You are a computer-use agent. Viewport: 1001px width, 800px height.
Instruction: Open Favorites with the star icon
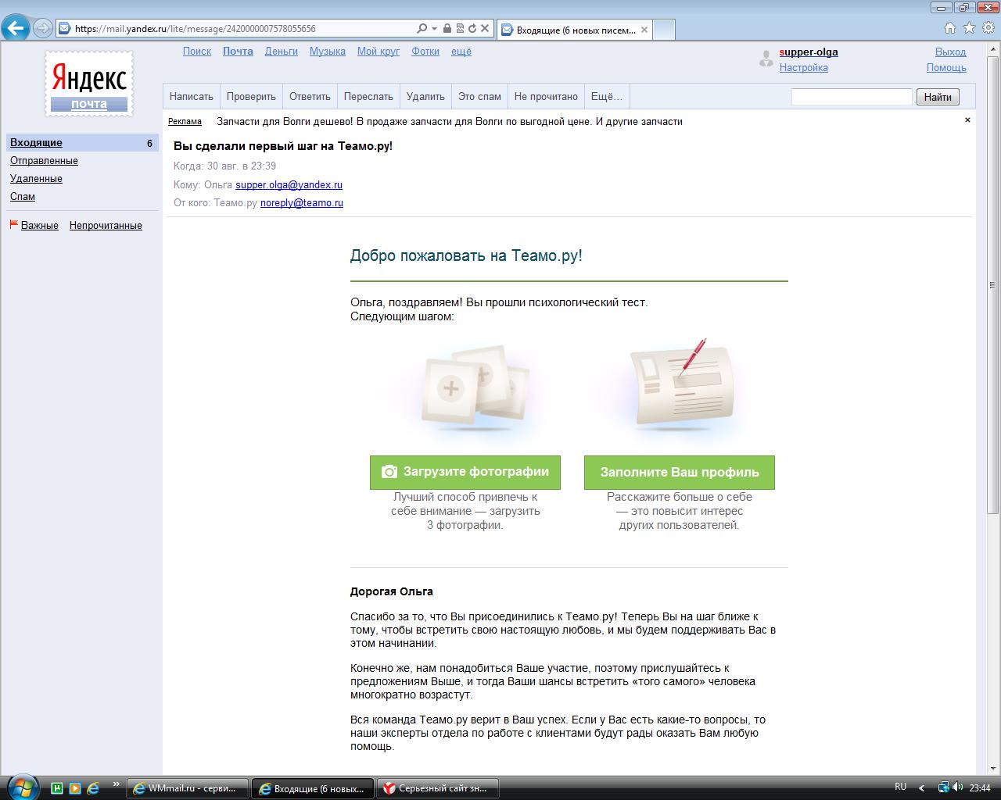tap(969, 28)
